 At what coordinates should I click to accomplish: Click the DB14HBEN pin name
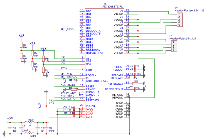93,50
